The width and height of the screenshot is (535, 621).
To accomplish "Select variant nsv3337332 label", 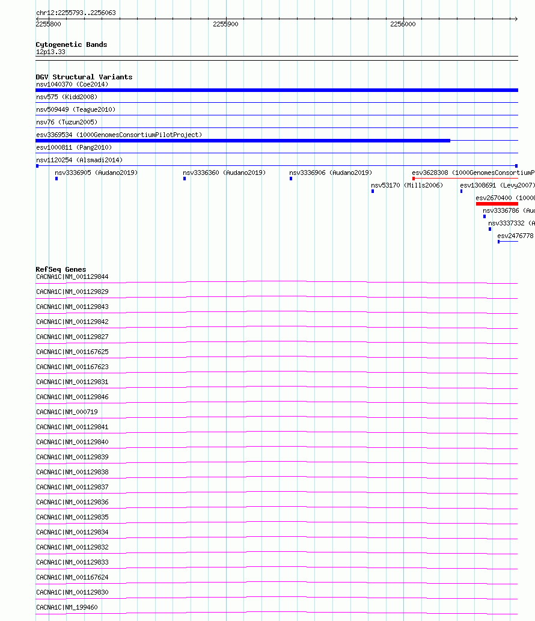I will 512,224.
